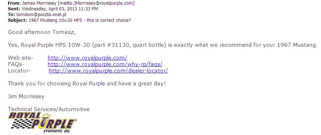The height and width of the screenshot is (135, 321).
Task: Open the Royal Purple FAQs link
Action: click(x=105, y=64)
